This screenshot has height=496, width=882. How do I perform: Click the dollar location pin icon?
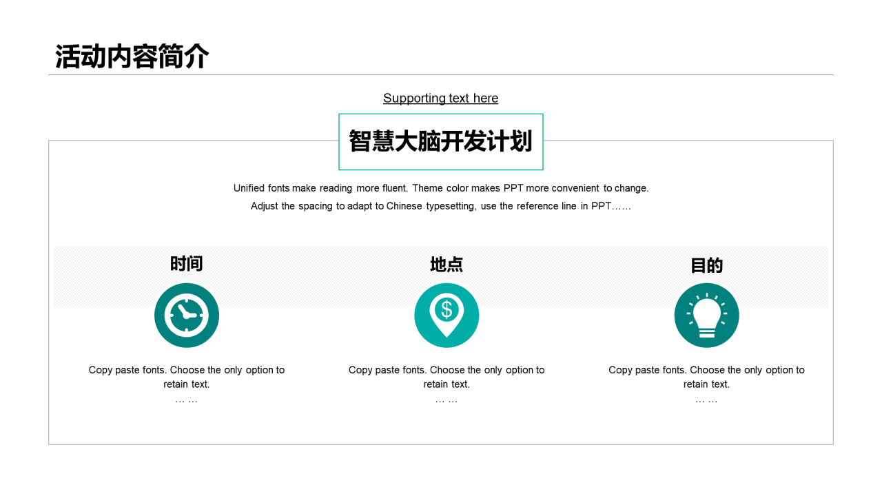[x=447, y=316]
